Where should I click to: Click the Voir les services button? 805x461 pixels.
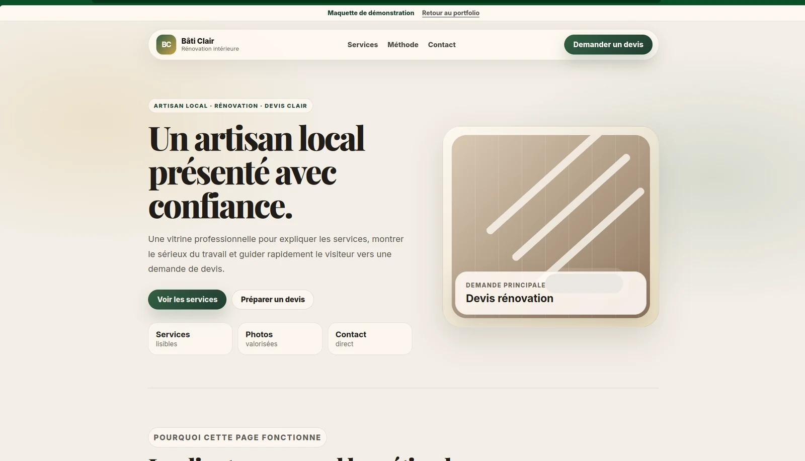[187, 300]
